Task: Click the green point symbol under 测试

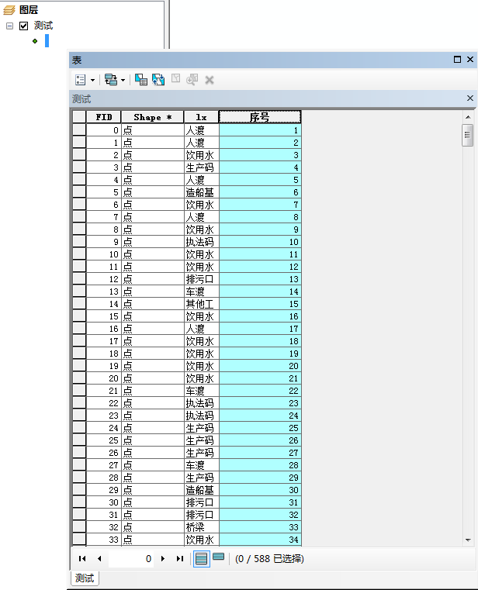Action: pos(35,41)
